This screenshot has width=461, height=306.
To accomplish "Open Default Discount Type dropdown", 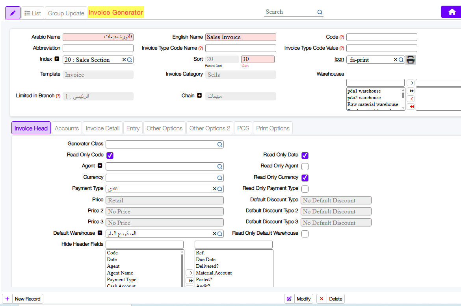I will click(x=336, y=200).
